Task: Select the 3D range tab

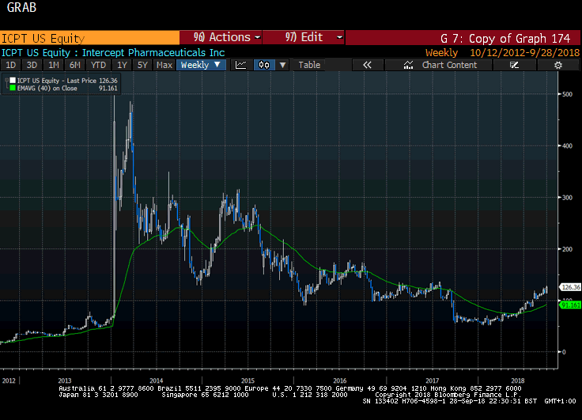Action: pyautogui.click(x=32, y=65)
